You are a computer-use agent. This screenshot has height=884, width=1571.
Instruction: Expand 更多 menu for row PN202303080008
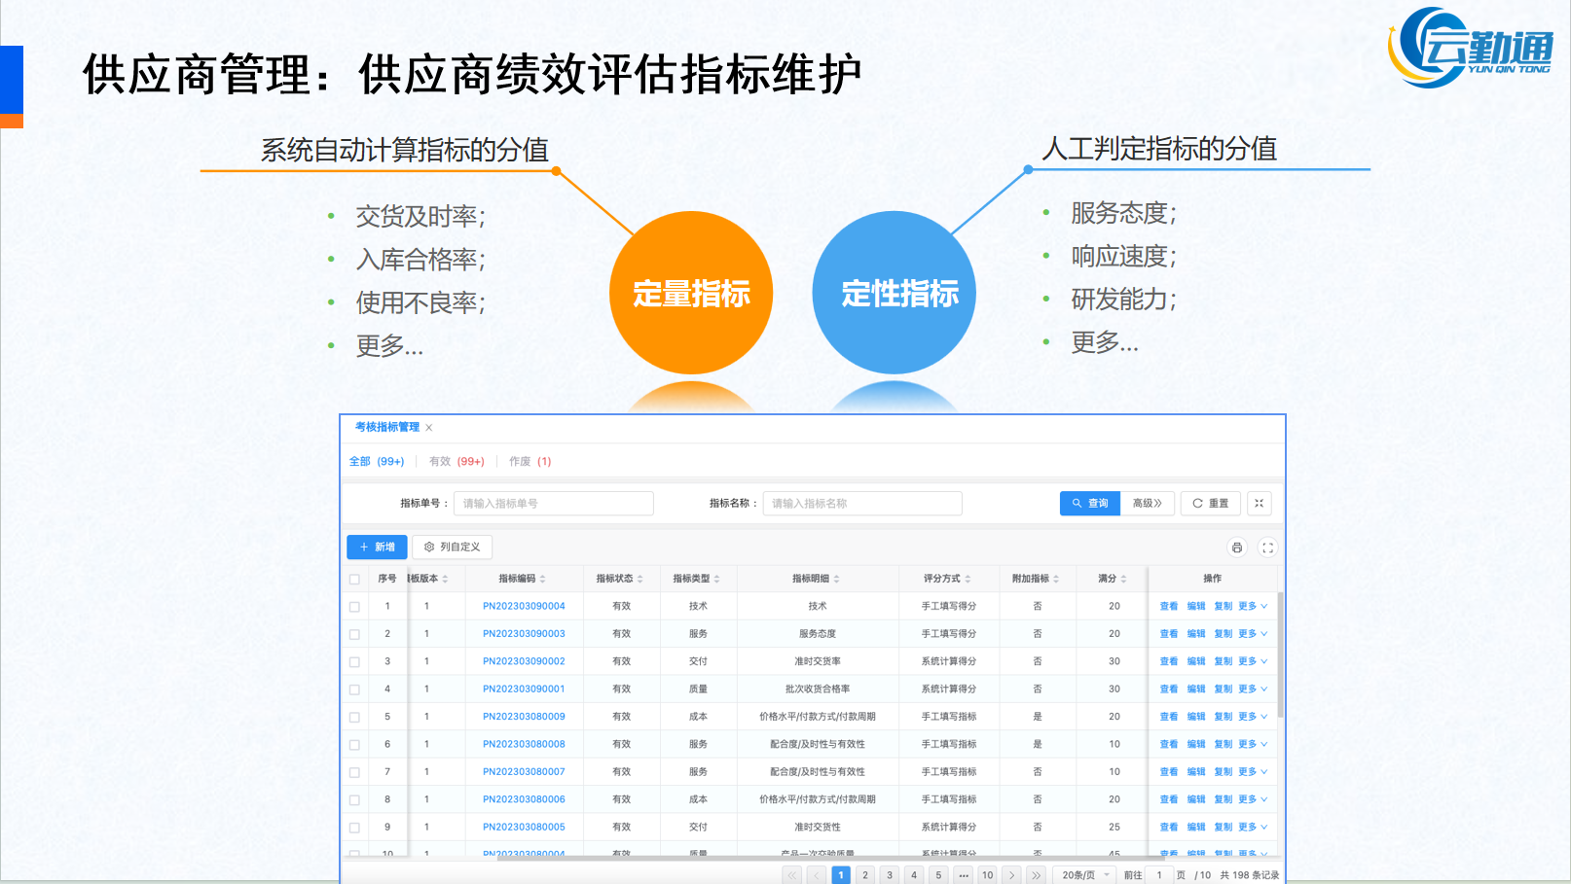(x=1253, y=744)
